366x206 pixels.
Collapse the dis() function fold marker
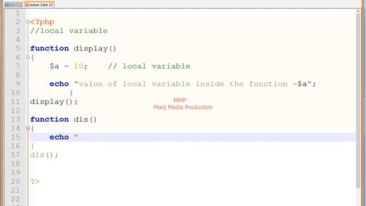pos(28,128)
